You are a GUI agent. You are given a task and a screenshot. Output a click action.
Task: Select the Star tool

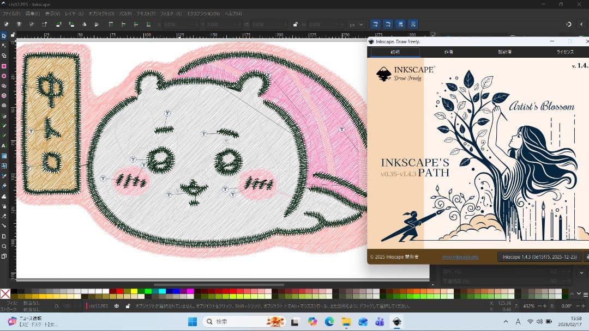point(4,87)
